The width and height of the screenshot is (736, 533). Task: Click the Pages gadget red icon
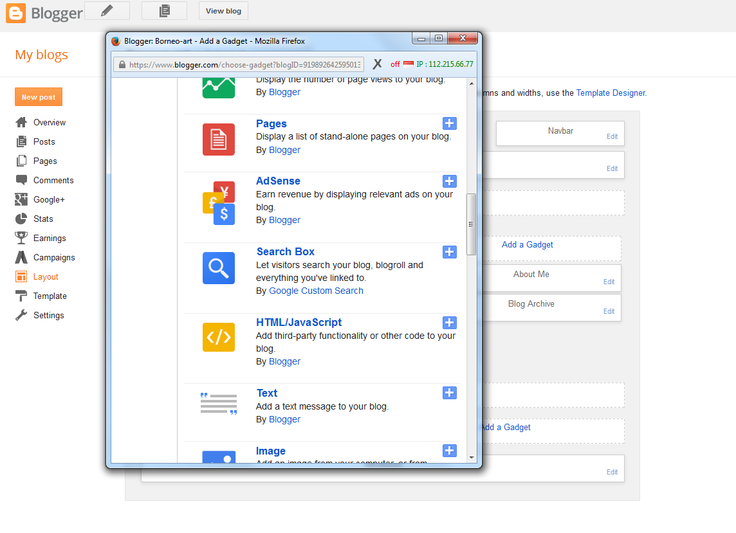coord(219,140)
